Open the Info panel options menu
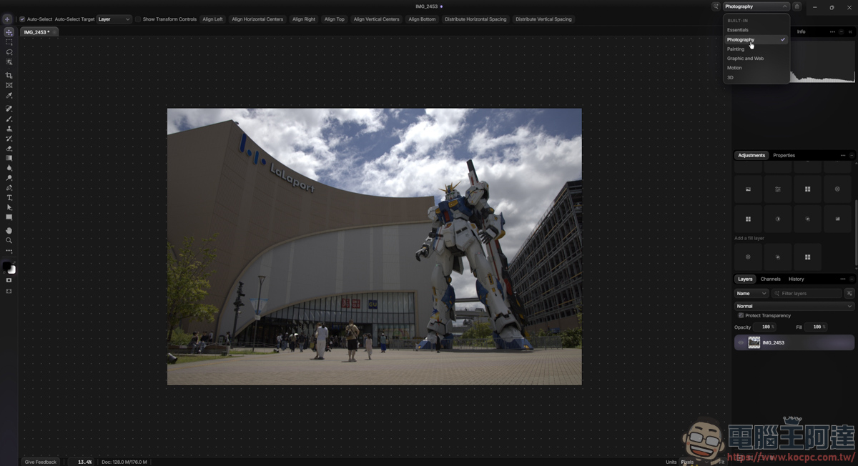 [832, 31]
